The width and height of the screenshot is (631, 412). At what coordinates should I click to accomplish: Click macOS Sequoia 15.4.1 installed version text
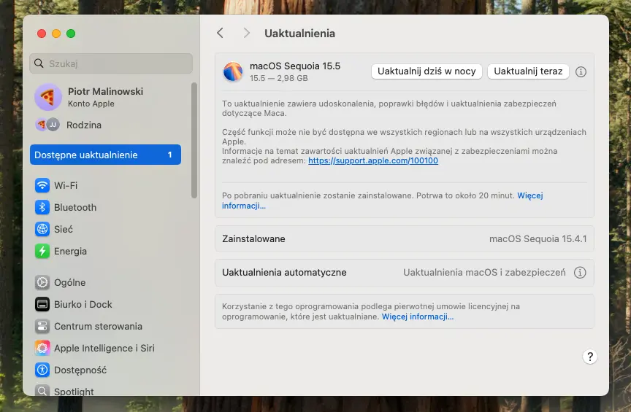tap(538, 238)
